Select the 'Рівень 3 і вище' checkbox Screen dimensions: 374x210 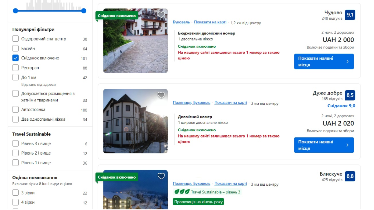(x=16, y=143)
